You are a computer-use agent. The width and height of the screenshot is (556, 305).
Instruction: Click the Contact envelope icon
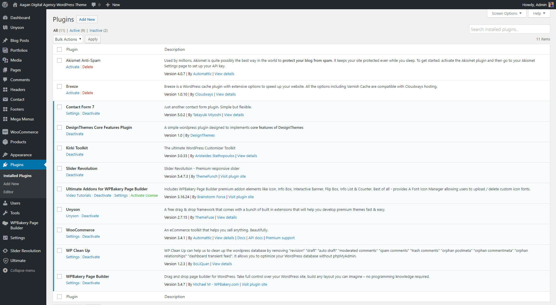tap(5, 99)
